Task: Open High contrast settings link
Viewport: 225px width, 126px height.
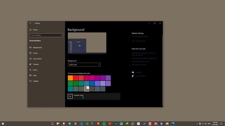Action: point(140,36)
